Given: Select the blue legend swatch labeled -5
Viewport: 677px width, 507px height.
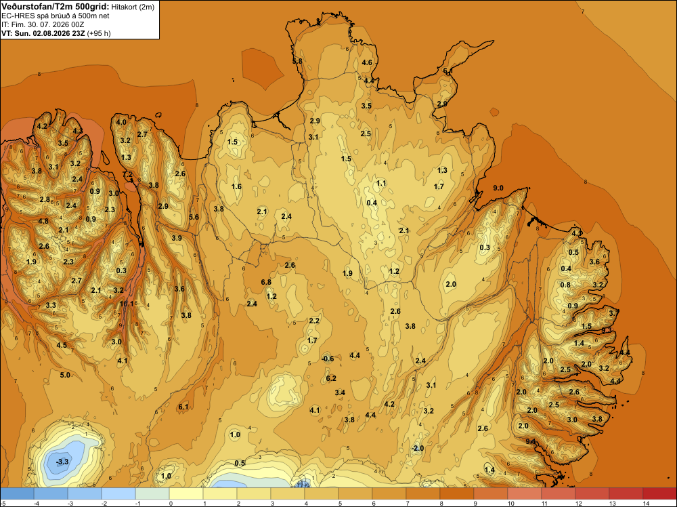Looking at the screenshot, I should click(x=18, y=493).
